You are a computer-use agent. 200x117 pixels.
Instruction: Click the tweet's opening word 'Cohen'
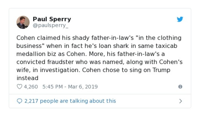coord(25,38)
